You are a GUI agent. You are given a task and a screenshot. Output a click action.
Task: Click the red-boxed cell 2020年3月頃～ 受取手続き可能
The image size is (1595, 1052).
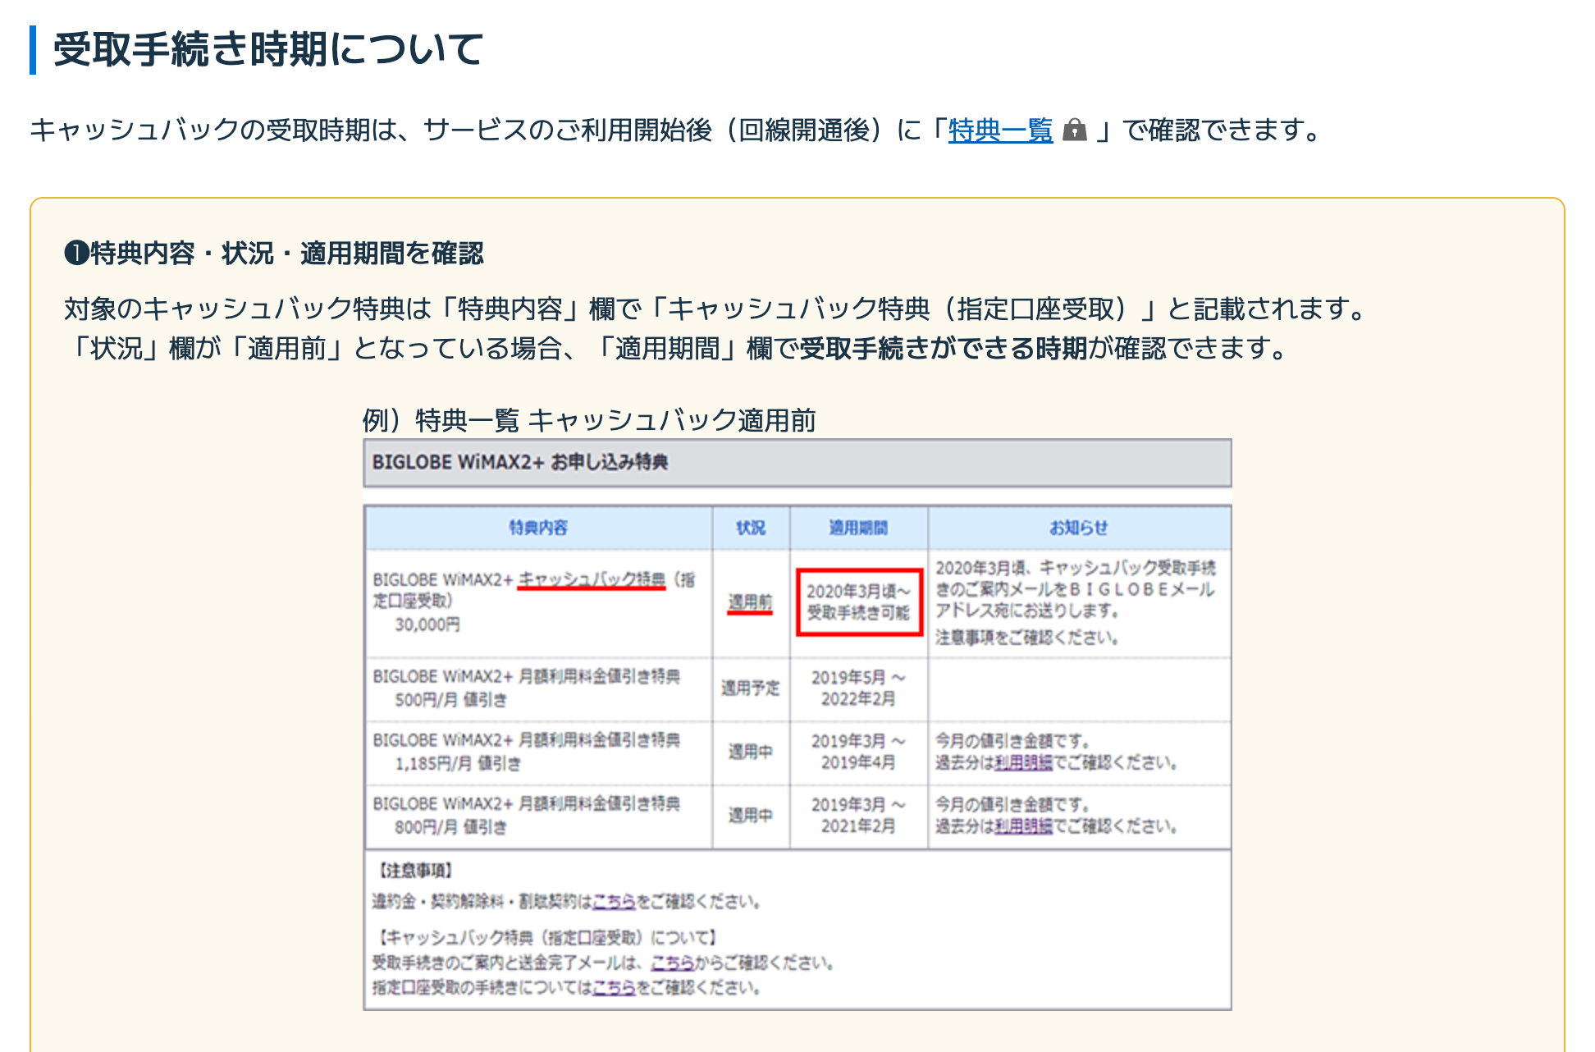point(859,602)
